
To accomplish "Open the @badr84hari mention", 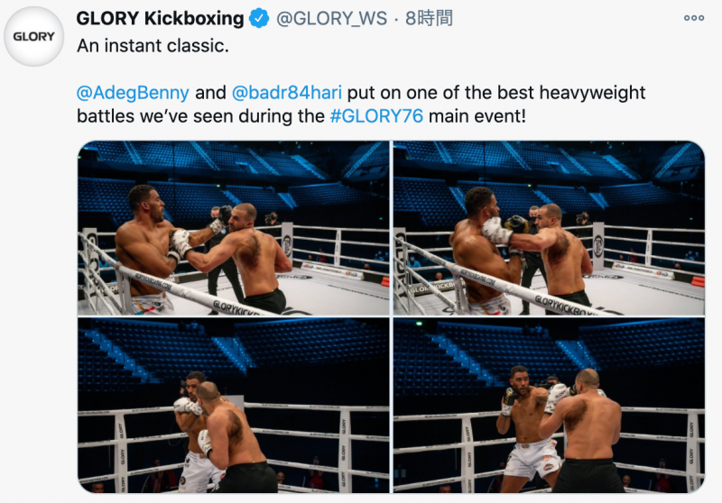I will (287, 93).
